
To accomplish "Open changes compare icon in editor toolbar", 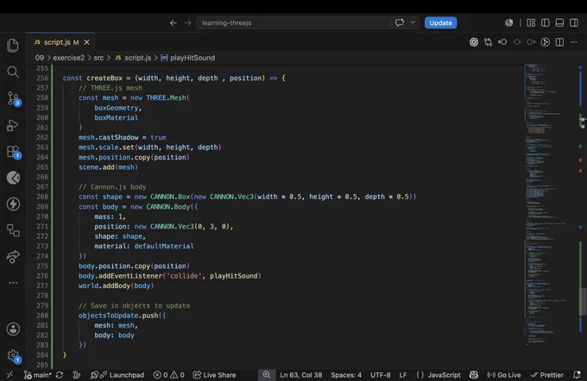I will click(489, 42).
